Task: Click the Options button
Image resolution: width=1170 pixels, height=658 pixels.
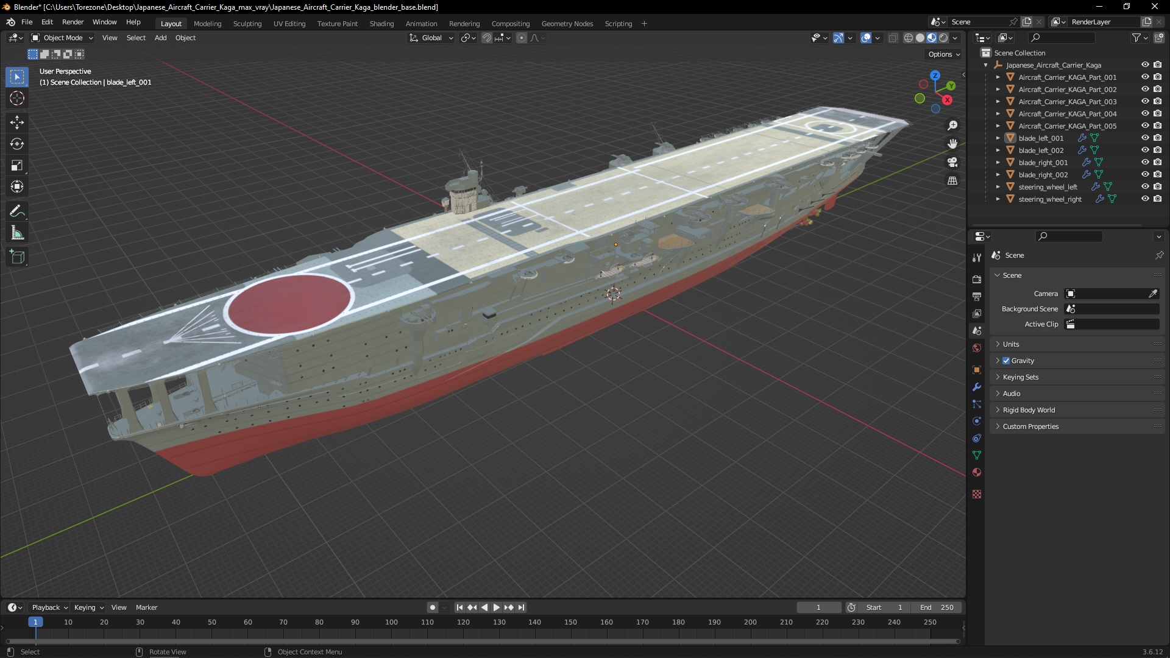Action: [x=943, y=54]
